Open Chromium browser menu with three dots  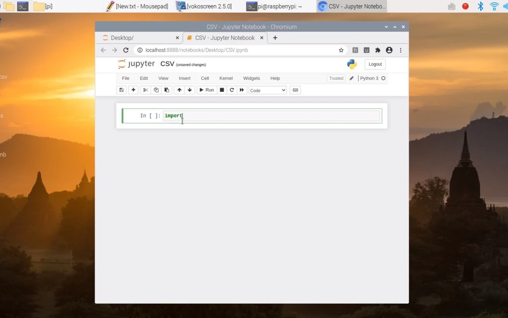tap(401, 50)
